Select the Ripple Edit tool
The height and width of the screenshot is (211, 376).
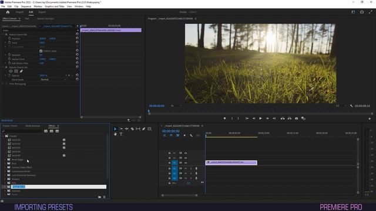pyautogui.click(x=127, y=129)
